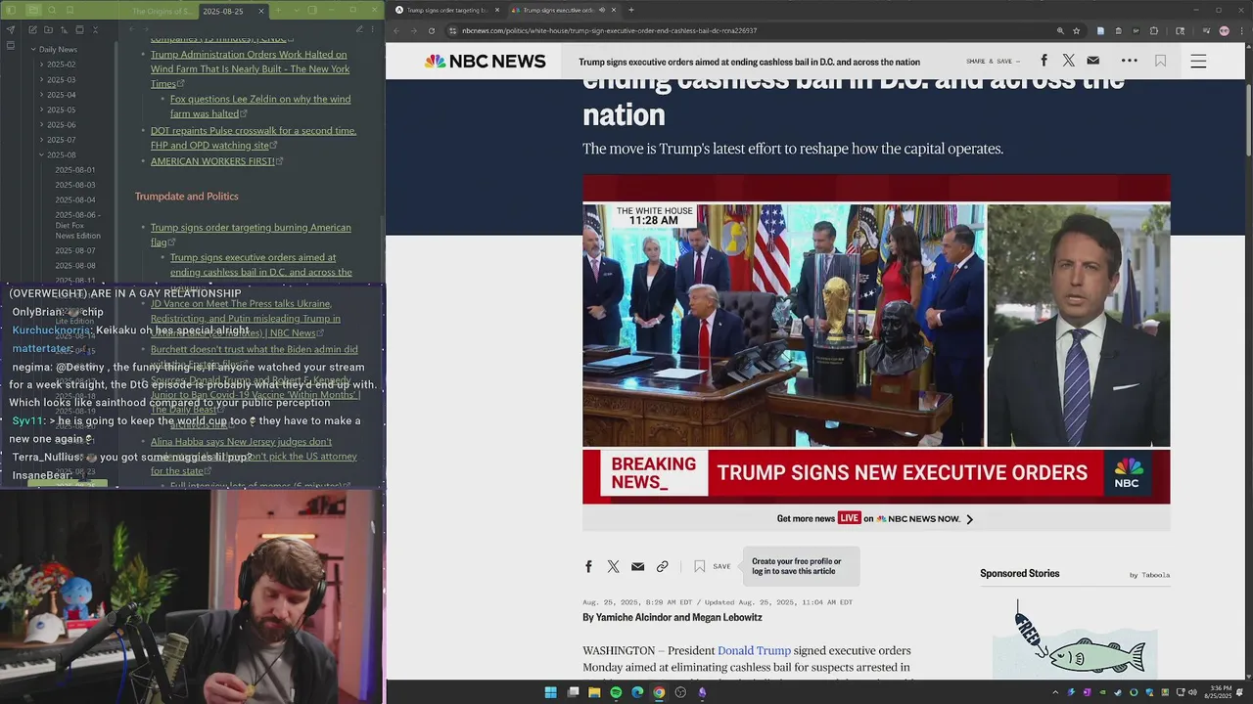
Task: Open Obsidian bookmarks icon
Action: [69, 10]
